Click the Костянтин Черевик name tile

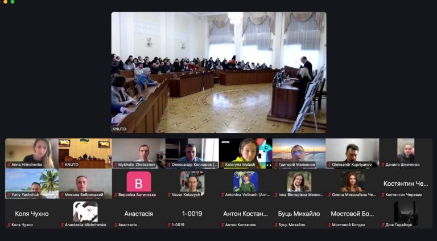pos(406,183)
